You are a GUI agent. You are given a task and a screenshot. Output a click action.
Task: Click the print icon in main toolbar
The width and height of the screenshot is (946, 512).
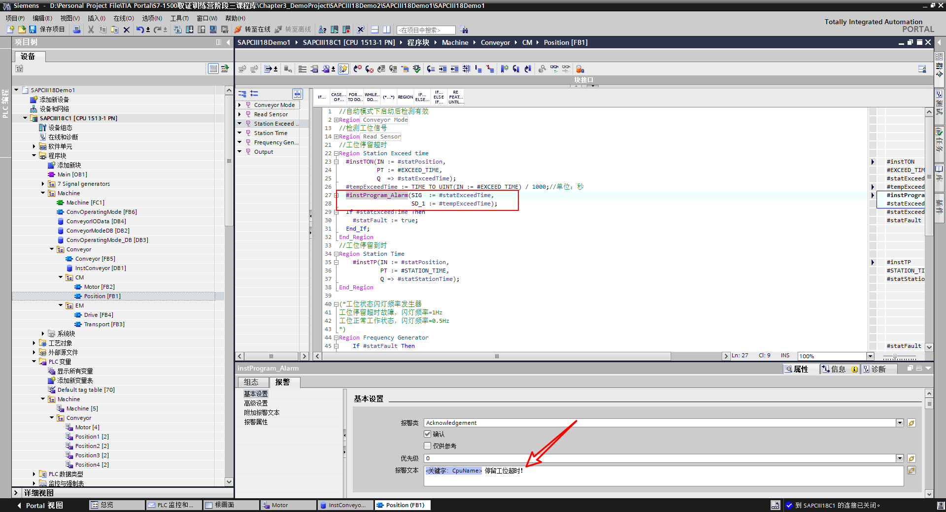(77, 30)
